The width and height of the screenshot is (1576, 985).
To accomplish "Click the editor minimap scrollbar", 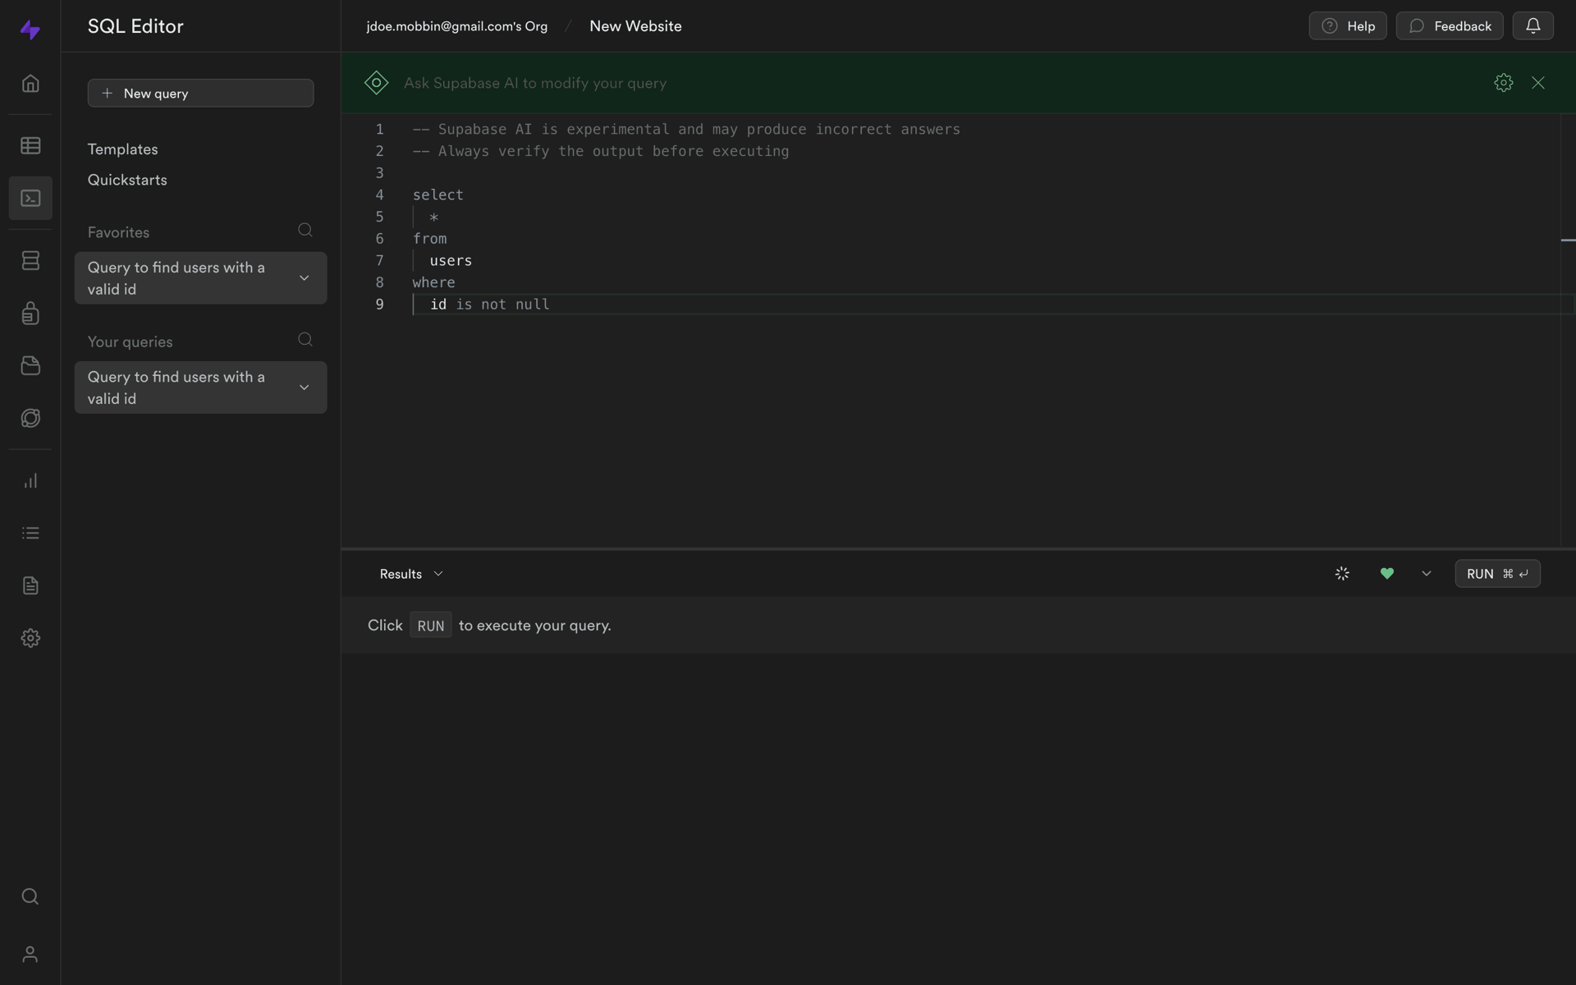I will 1568,328.
